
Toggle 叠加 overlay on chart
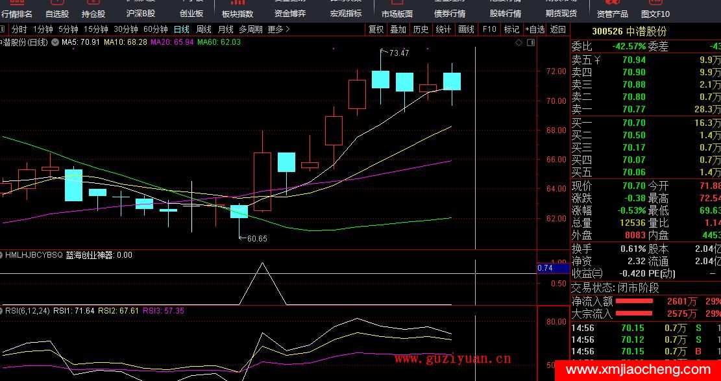pyautogui.click(x=398, y=29)
